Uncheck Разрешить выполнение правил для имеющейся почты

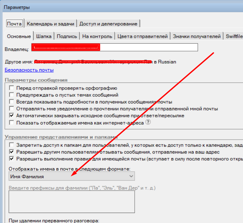pos(12,159)
